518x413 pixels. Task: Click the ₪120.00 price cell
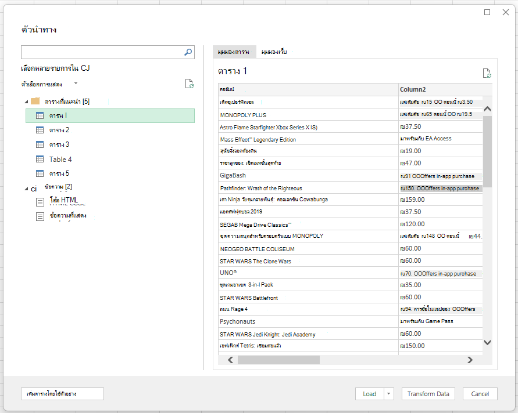(441, 224)
